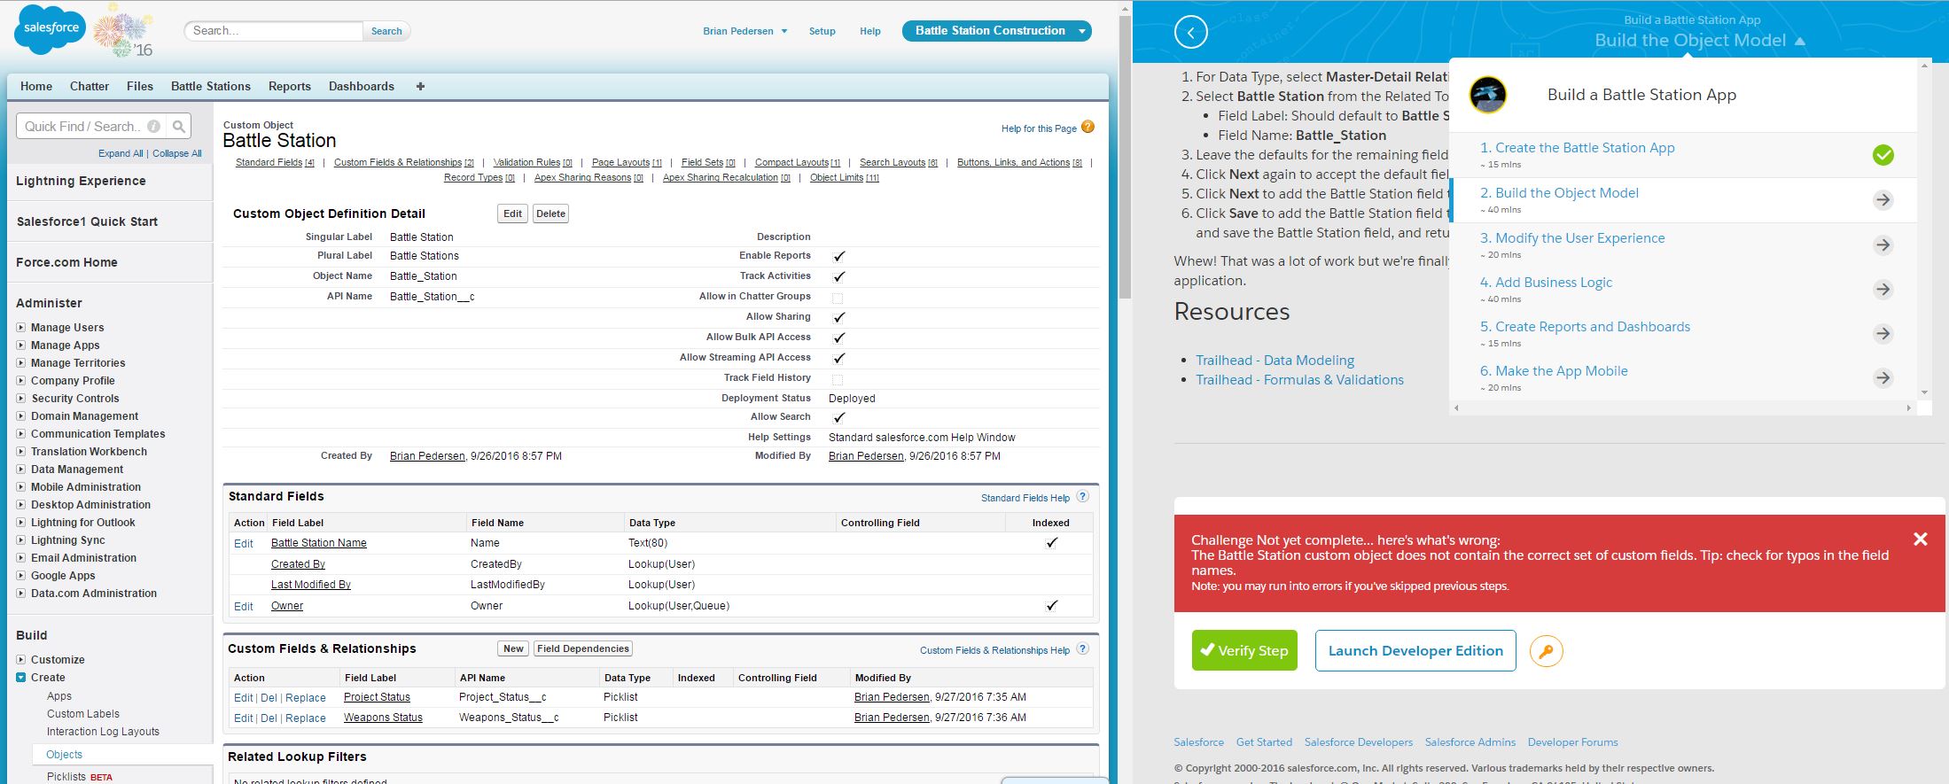The image size is (1949, 784).
Task: Open Trailhead - Data Modeling resource
Action: click(x=1275, y=361)
